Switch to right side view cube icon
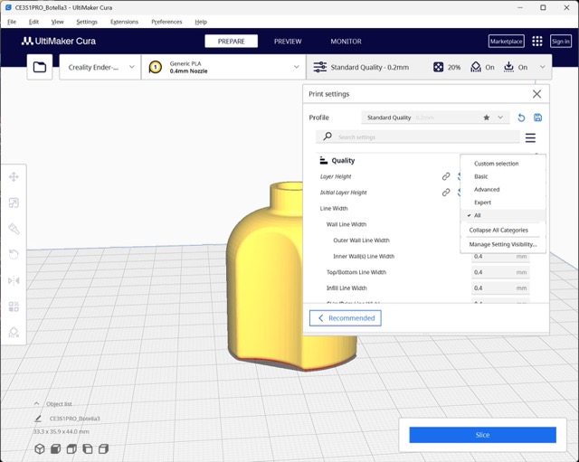 pos(103,448)
